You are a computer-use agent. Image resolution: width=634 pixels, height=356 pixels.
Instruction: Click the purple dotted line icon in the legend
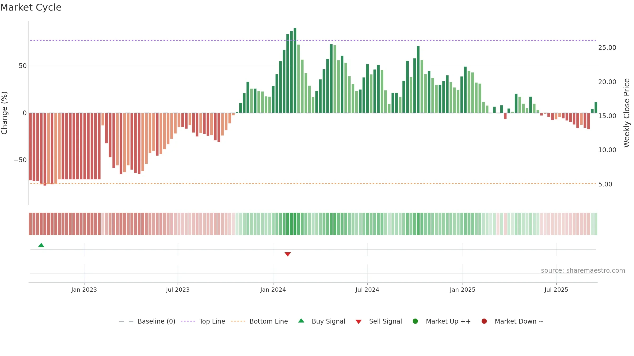188,321
